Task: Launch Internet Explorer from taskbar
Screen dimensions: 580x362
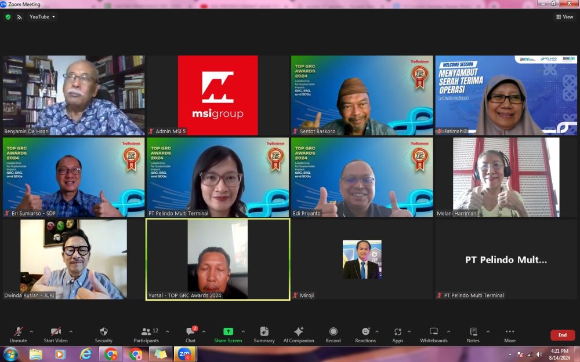Action: (85, 354)
